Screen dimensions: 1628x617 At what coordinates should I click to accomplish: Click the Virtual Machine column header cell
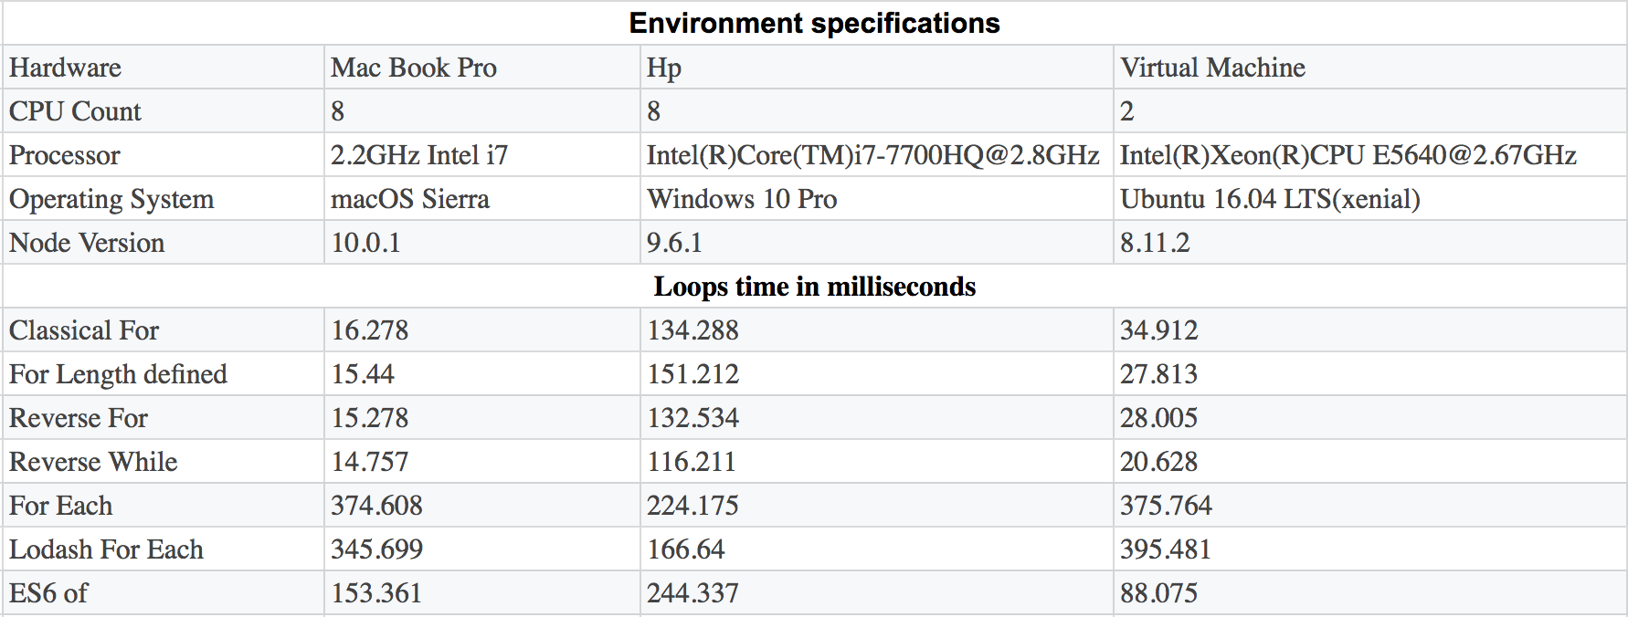pyautogui.click(x=1369, y=67)
